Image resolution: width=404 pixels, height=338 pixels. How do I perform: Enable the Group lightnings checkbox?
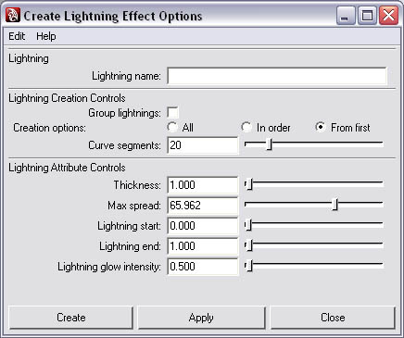coord(172,113)
